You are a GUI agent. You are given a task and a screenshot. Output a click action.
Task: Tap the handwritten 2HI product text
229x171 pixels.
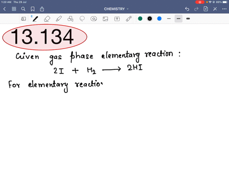pos(135,67)
